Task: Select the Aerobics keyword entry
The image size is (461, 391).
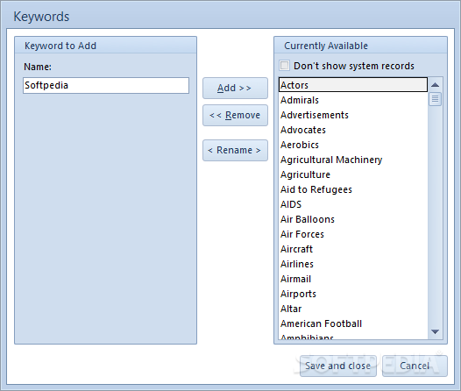Action: (x=353, y=145)
